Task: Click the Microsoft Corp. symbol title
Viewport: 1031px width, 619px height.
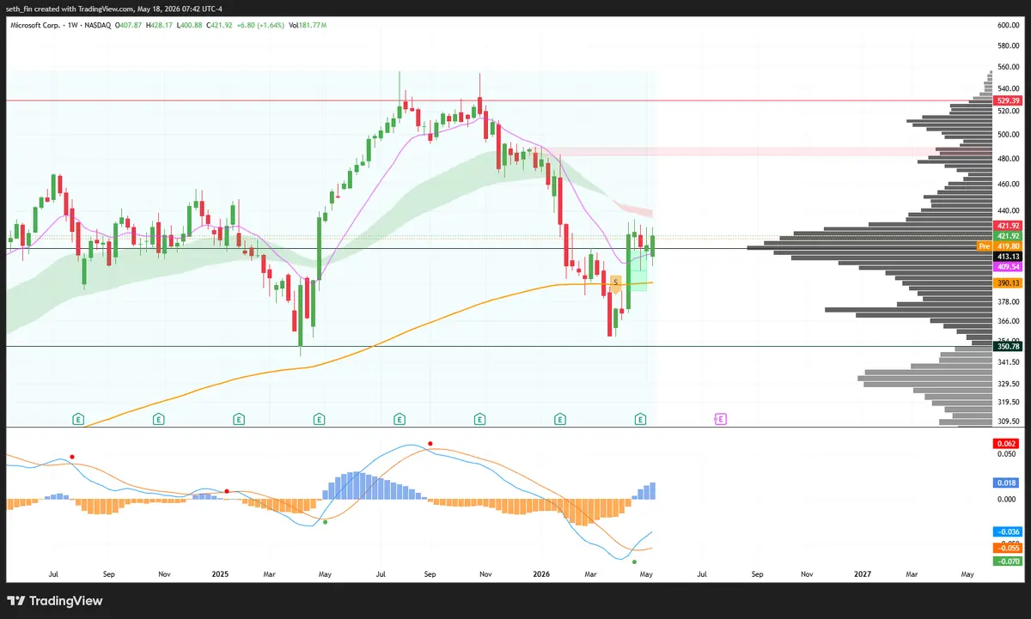Action: click(x=34, y=26)
